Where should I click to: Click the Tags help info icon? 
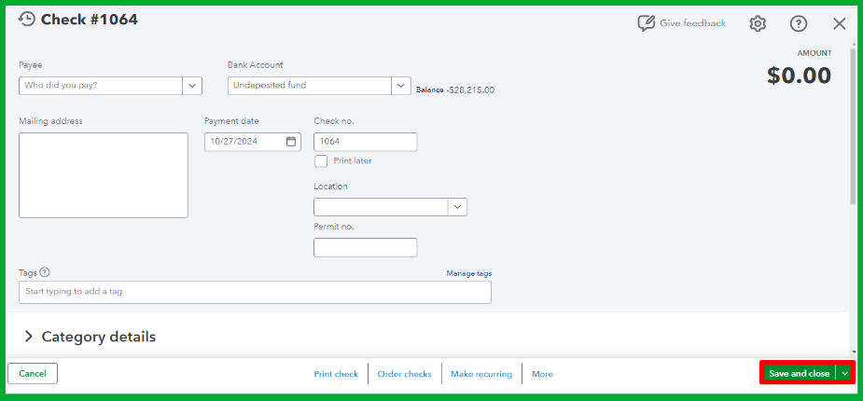[45, 272]
